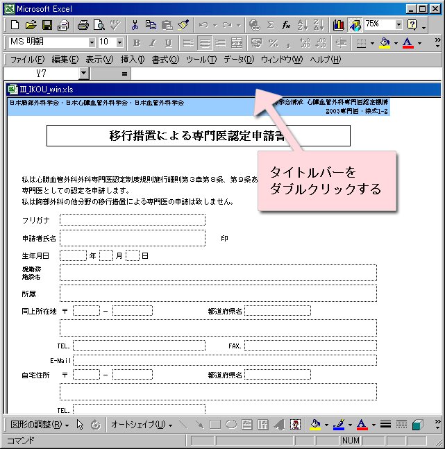Click the Print icon in toolbar
The height and width of the screenshot is (449, 445).
83,24
